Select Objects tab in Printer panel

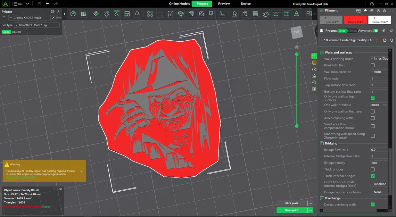pyautogui.click(x=17, y=32)
